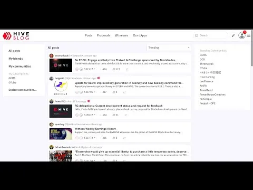
Task: Open the 'Those who would give up' title
Action: (132, 151)
